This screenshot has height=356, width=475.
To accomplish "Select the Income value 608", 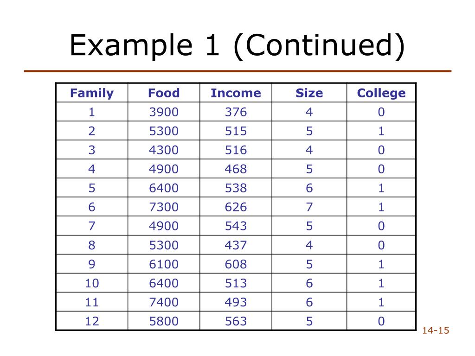I will pyautogui.click(x=236, y=264).
